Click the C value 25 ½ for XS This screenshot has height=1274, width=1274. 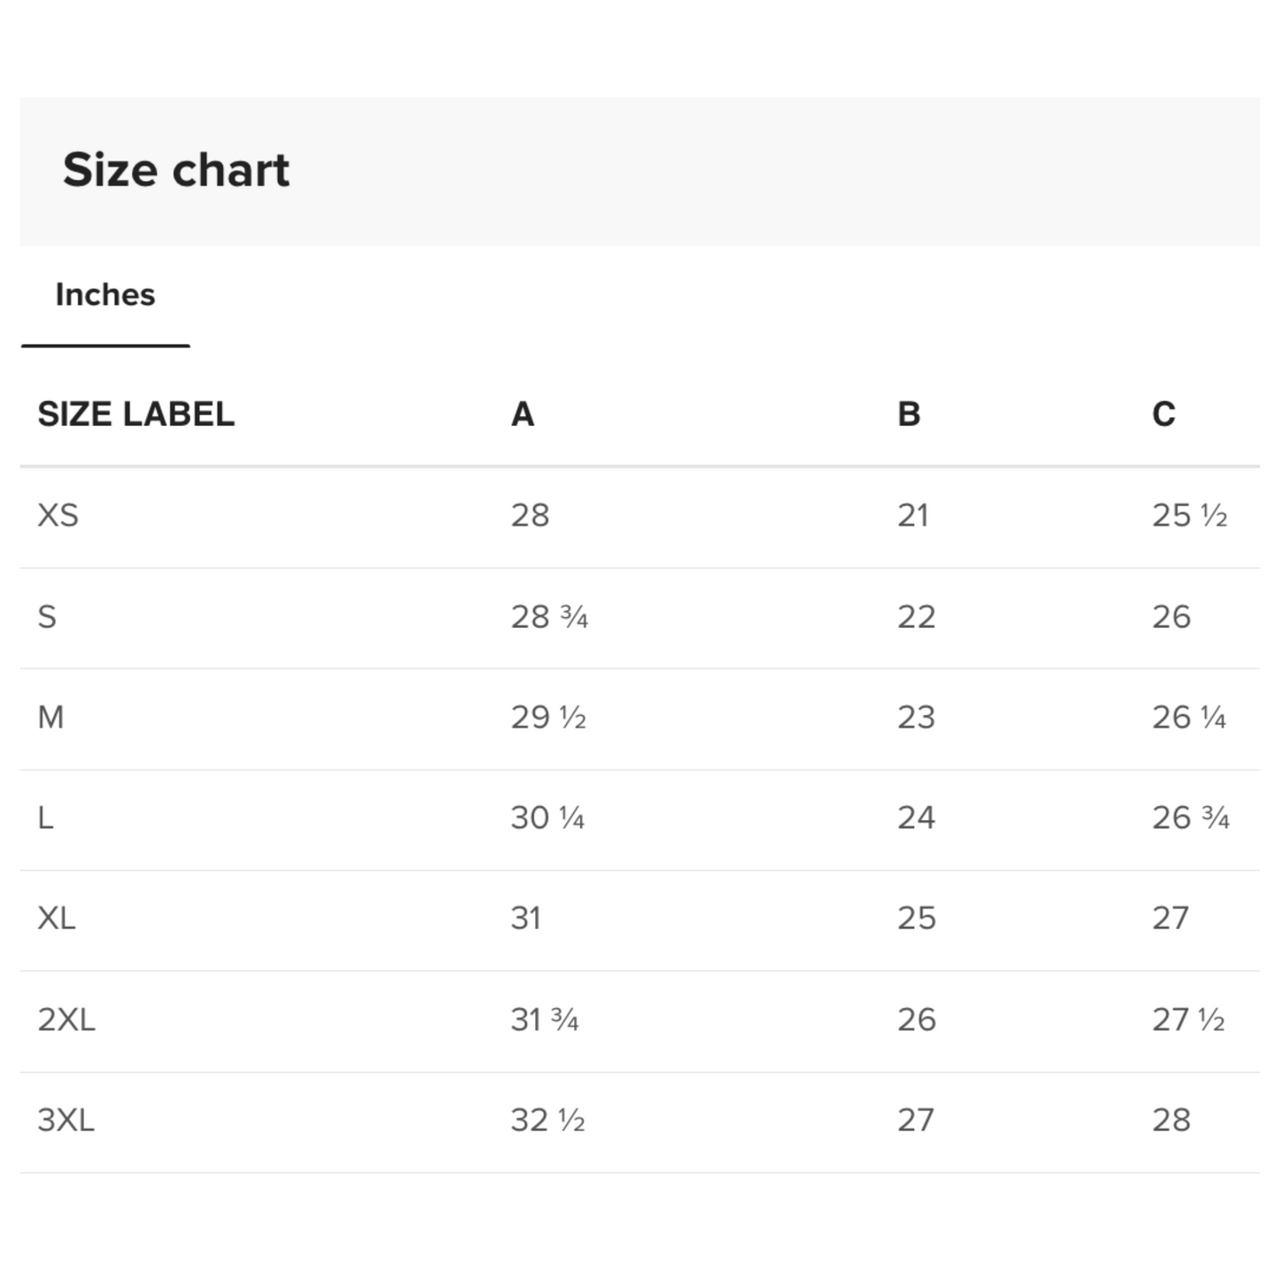pyautogui.click(x=1189, y=516)
